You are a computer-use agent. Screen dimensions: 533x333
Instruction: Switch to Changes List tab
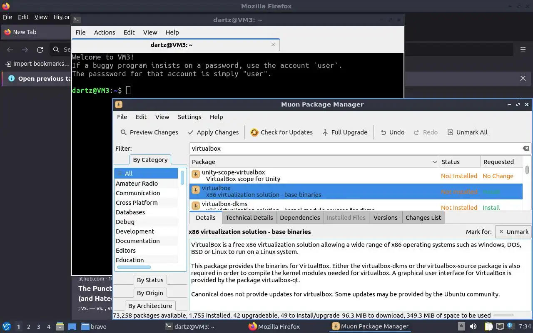click(x=423, y=217)
